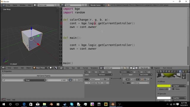Toggle the Always sensor active checkmark

(x=102, y=79)
